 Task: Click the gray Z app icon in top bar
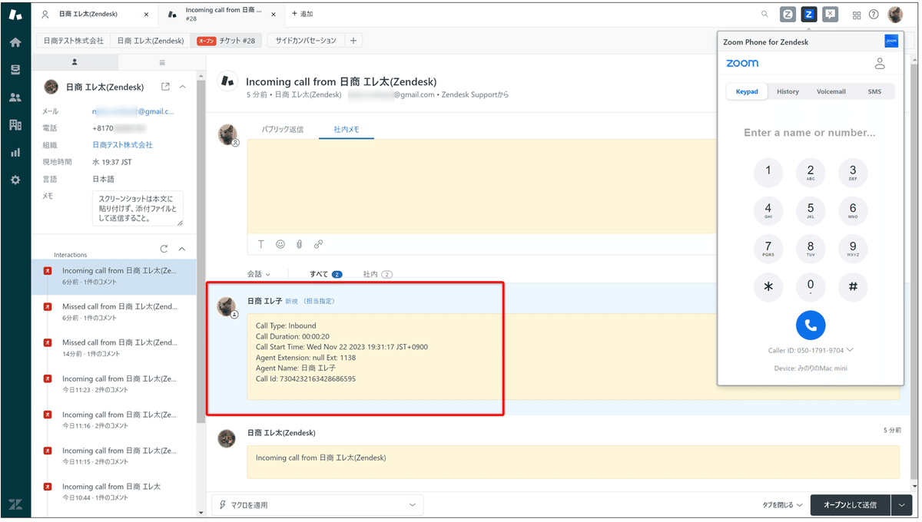tap(788, 14)
